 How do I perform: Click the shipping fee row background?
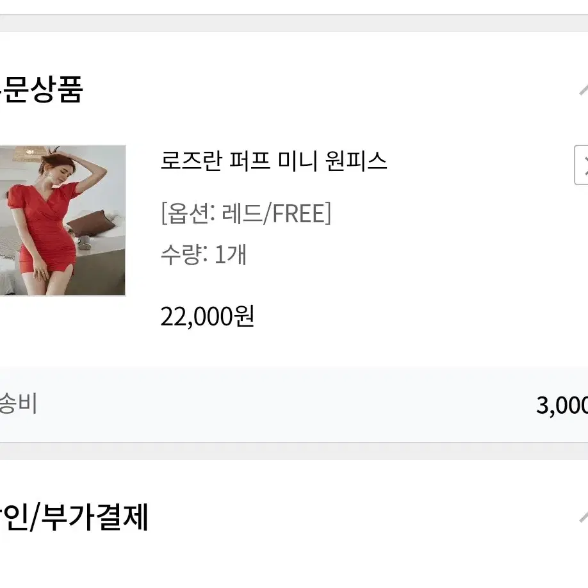click(x=294, y=405)
